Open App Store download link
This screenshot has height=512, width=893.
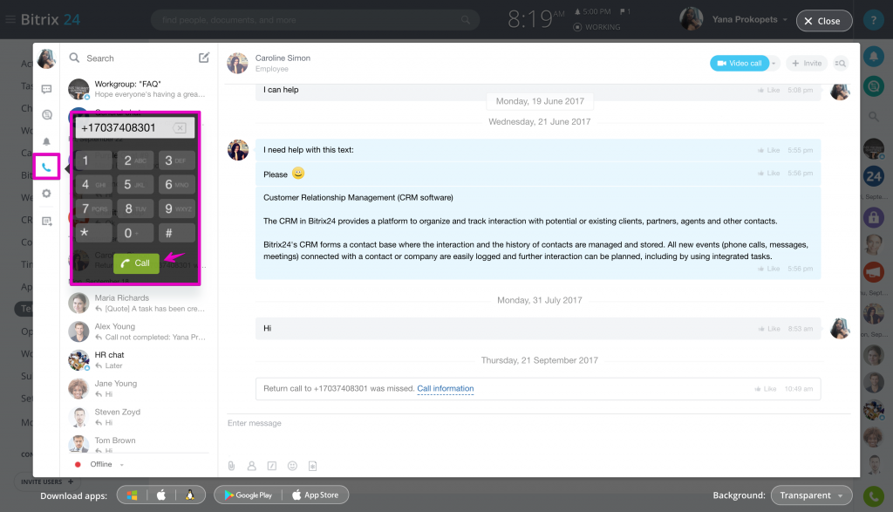pyautogui.click(x=315, y=495)
